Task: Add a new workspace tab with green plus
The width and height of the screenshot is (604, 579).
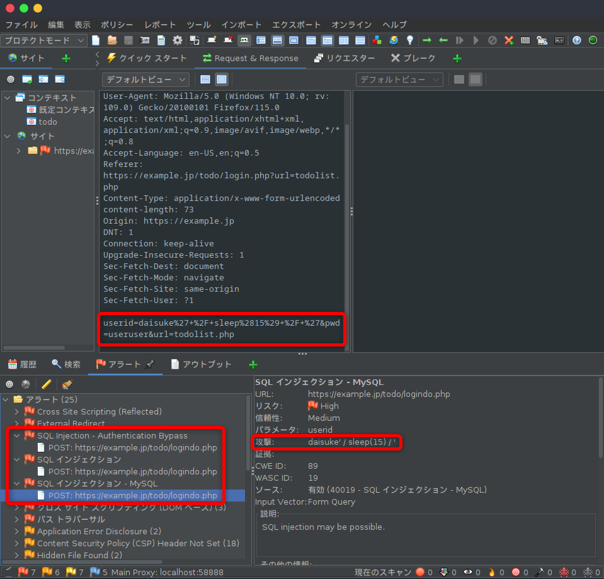Action: 457,59
